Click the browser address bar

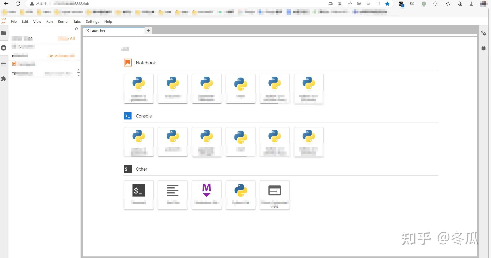[105, 4]
